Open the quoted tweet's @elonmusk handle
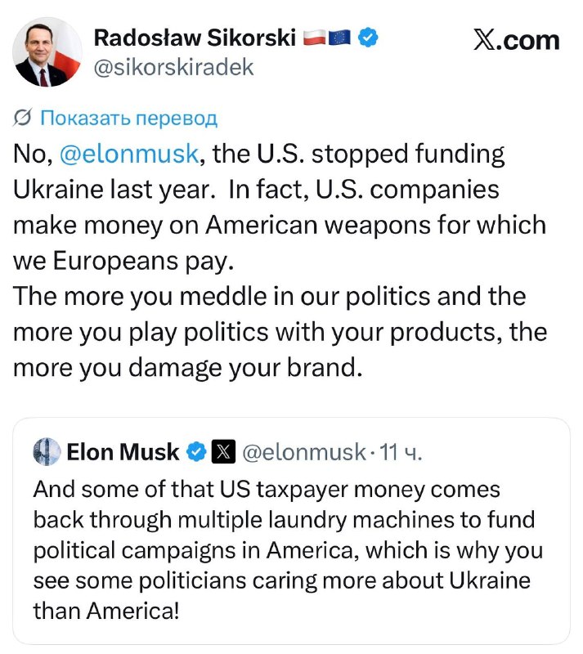The image size is (583, 654). click(x=304, y=452)
